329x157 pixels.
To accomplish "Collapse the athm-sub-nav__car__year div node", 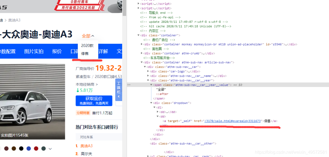I will point(148,80).
